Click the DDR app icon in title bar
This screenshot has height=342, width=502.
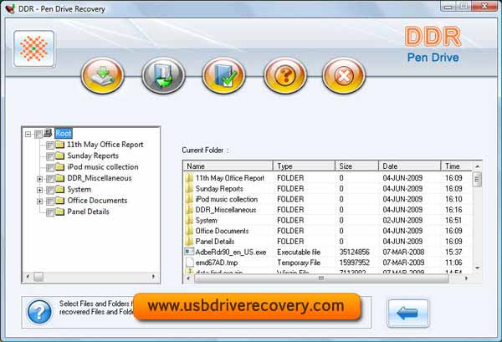(x=10, y=8)
